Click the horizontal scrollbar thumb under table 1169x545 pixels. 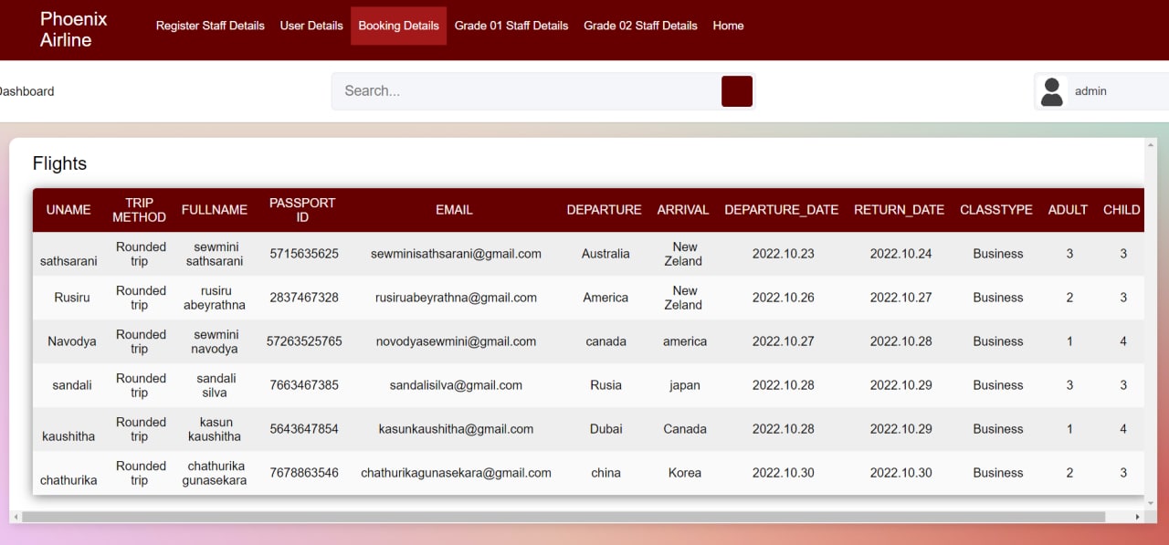(x=563, y=517)
